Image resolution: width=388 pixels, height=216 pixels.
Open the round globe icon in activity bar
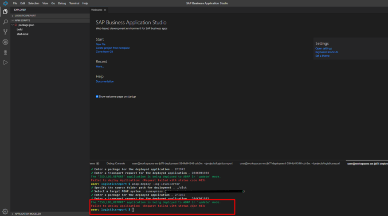coord(5,42)
